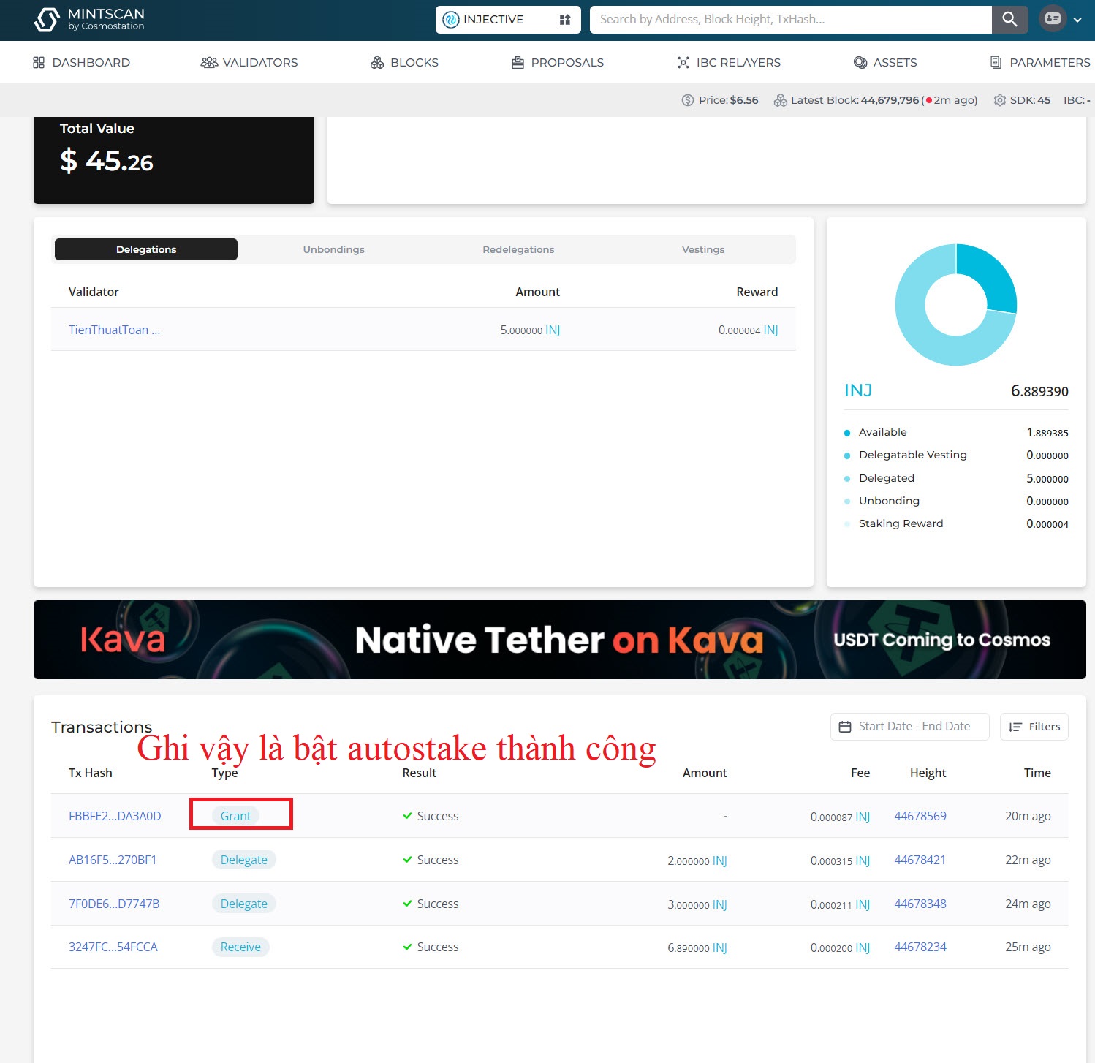This screenshot has height=1063, width=1095.
Task: Select the Vestings tab
Action: 702,249
